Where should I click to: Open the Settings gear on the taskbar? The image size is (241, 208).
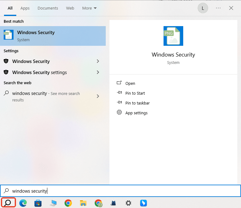point(128,203)
